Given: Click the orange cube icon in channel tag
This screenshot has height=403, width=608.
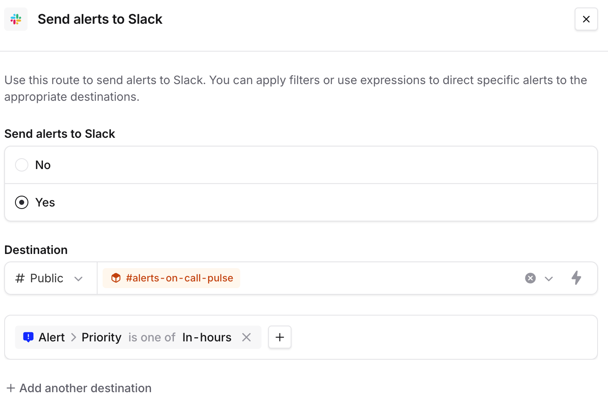Looking at the screenshot, I should pyautogui.click(x=116, y=278).
